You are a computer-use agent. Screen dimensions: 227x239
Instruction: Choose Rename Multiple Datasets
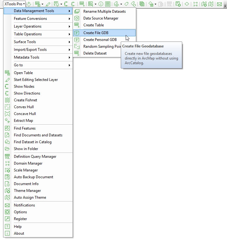[x=104, y=11]
